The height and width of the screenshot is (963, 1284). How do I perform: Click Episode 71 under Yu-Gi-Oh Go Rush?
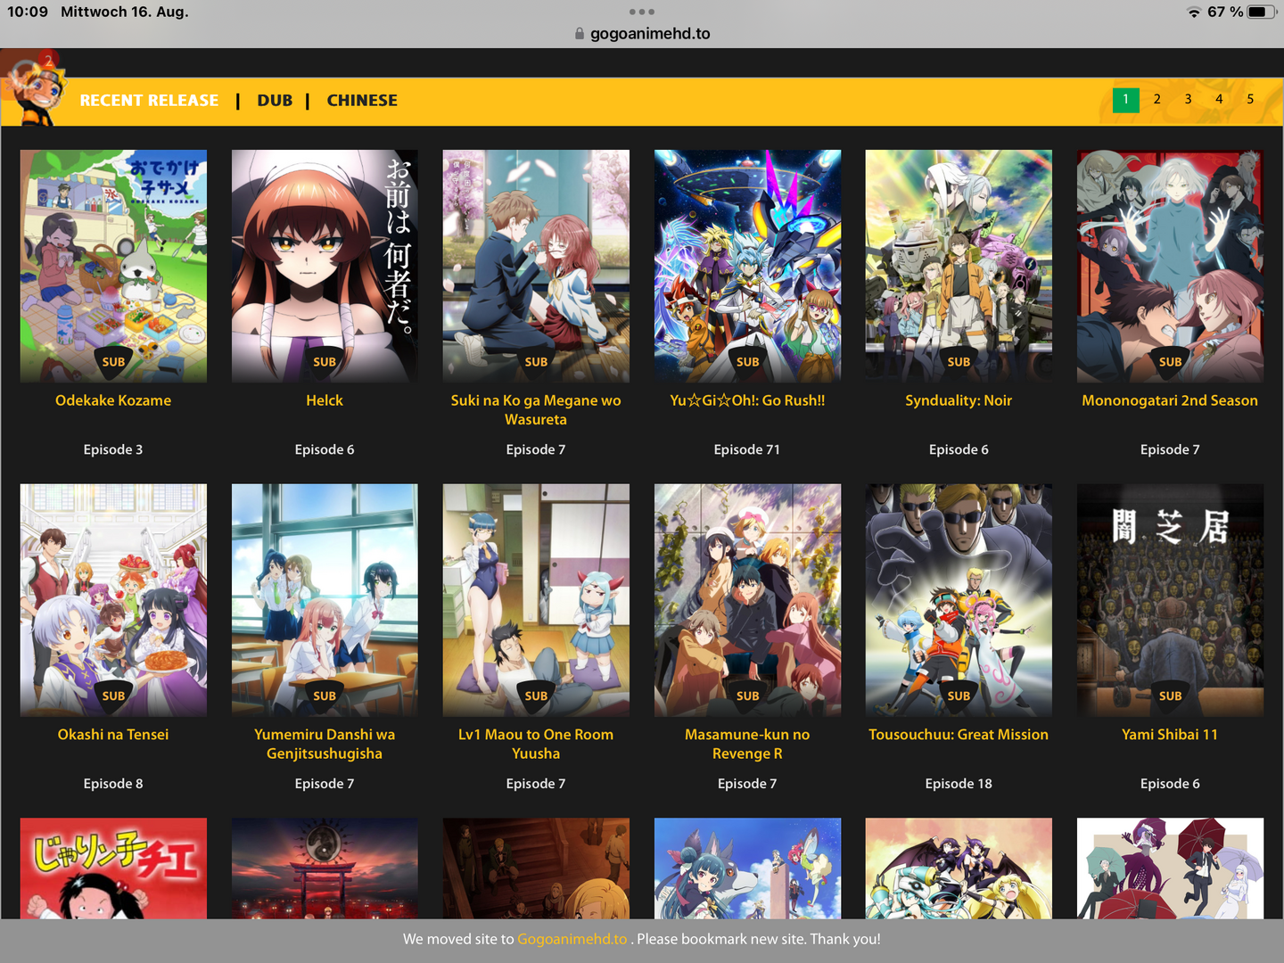(x=747, y=449)
